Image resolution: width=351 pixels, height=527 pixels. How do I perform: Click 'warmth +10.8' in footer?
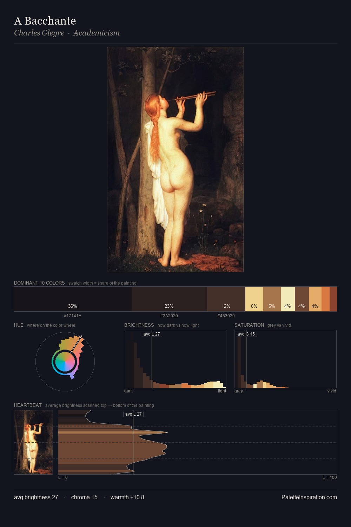tap(127, 497)
